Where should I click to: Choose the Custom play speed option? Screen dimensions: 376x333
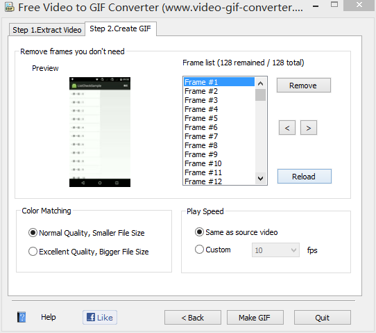pos(213,250)
